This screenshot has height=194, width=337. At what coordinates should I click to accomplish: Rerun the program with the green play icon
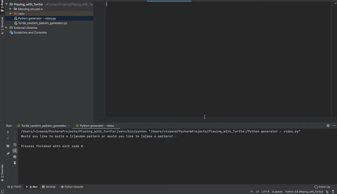[8, 132]
